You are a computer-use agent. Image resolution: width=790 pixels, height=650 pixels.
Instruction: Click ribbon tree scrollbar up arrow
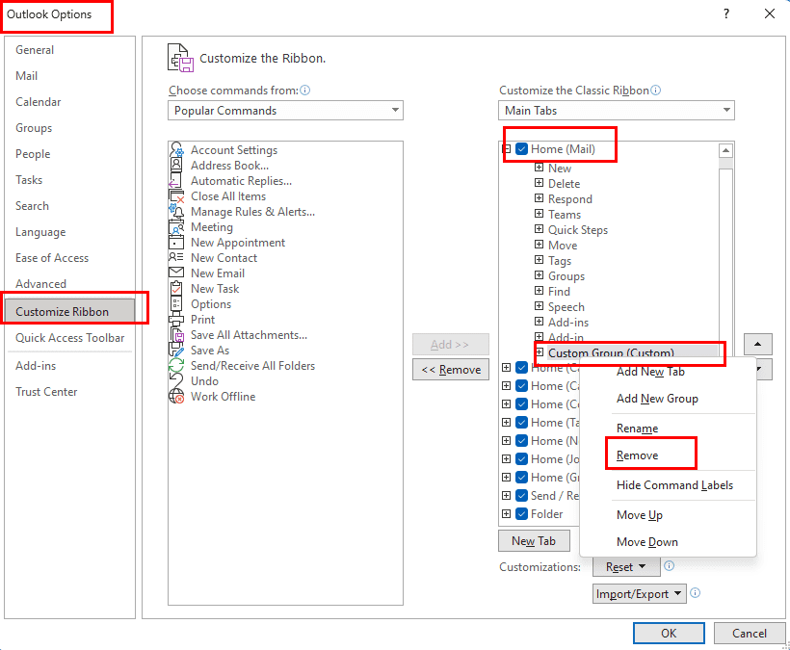[x=725, y=150]
